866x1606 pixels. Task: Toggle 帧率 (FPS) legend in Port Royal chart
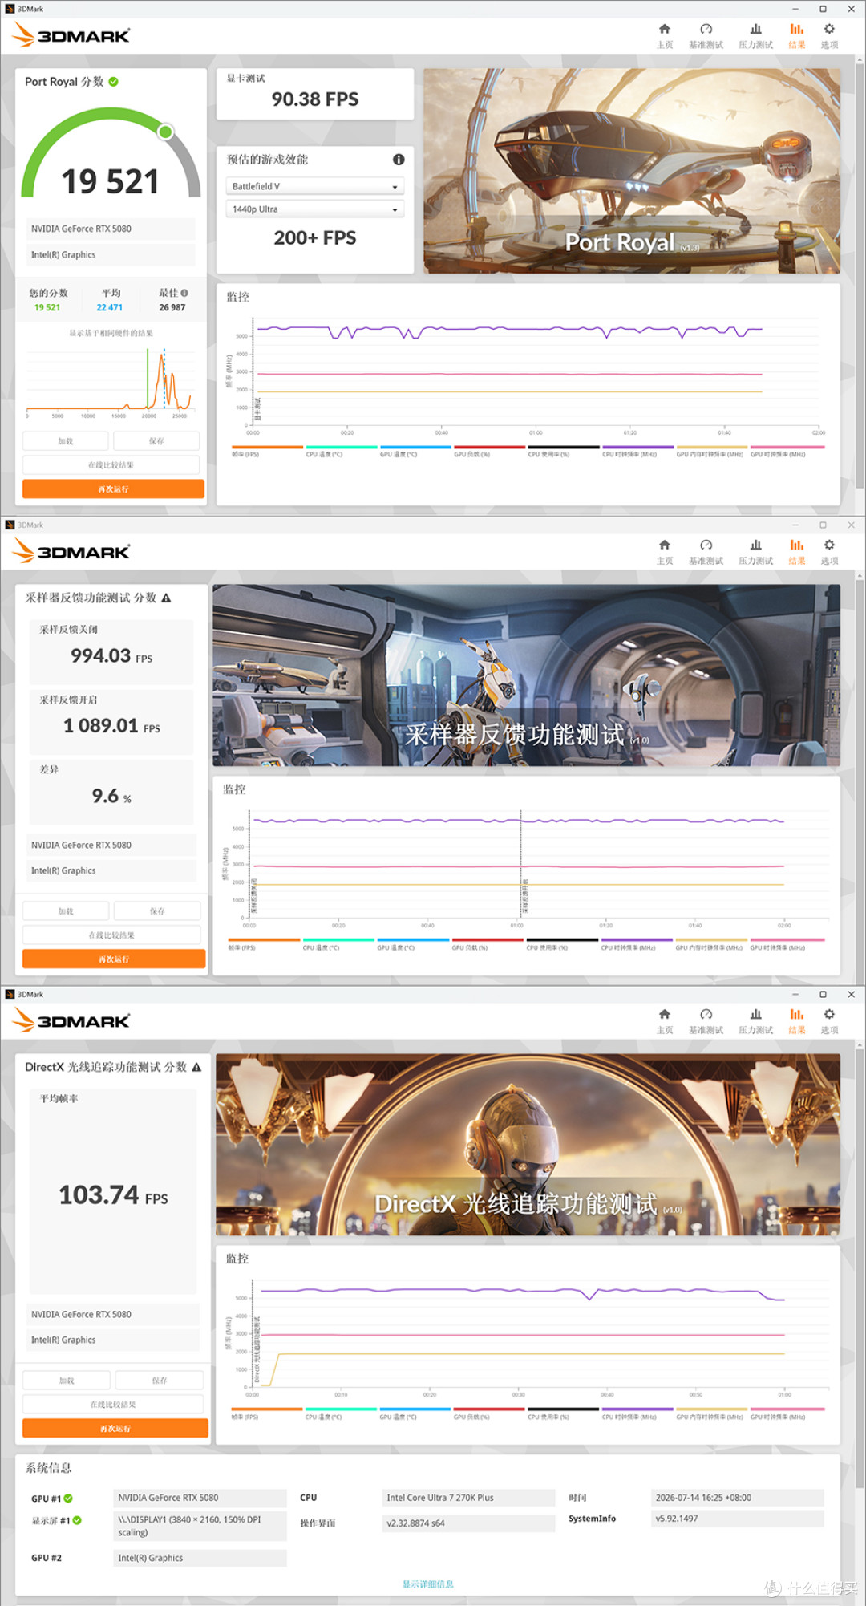[x=267, y=451]
